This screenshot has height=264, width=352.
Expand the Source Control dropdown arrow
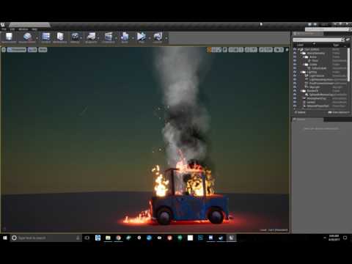(37, 38)
